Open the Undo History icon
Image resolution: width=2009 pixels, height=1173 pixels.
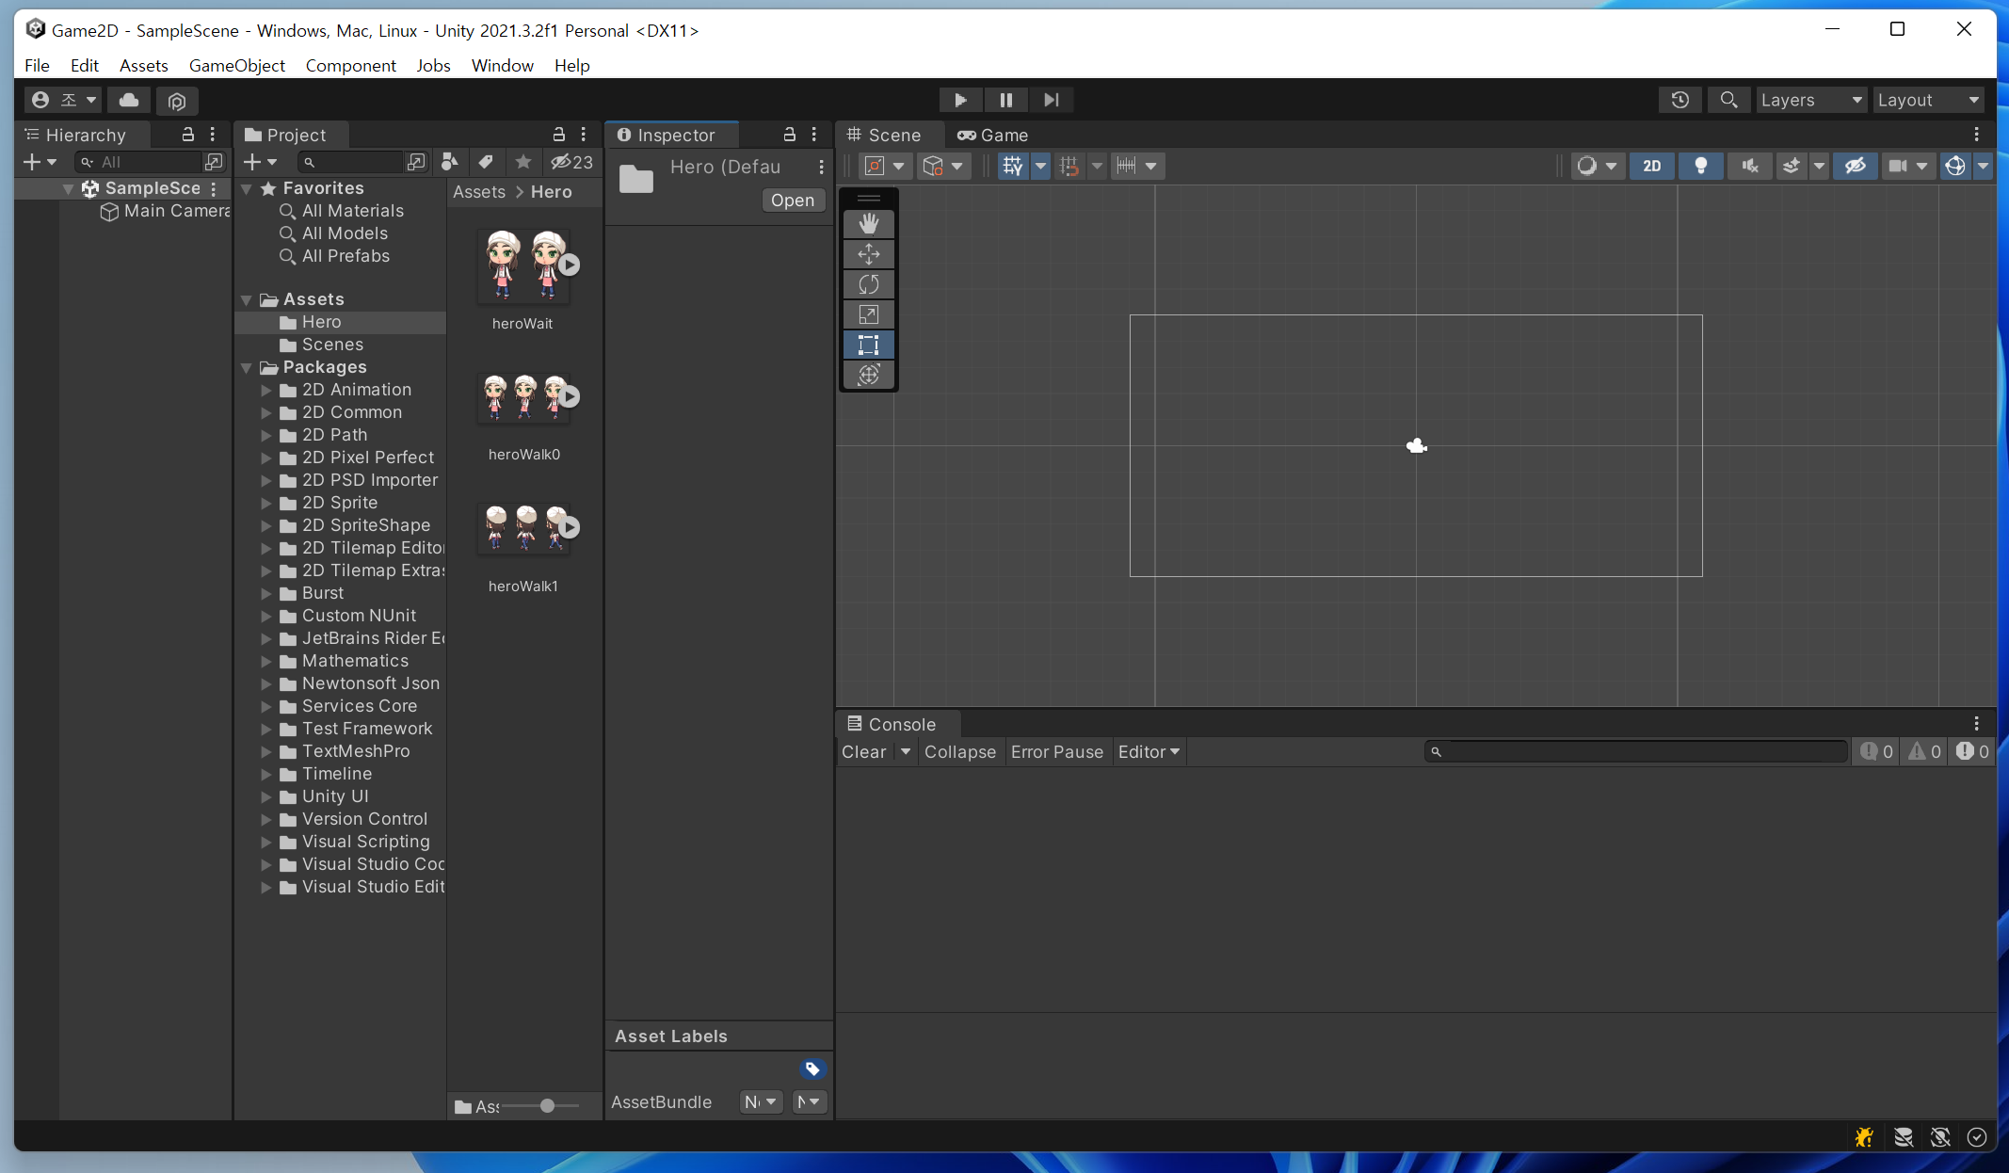1680,100
